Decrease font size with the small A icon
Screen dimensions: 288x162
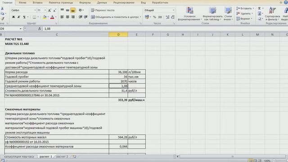pyautogui.click(x=54, y=10)
